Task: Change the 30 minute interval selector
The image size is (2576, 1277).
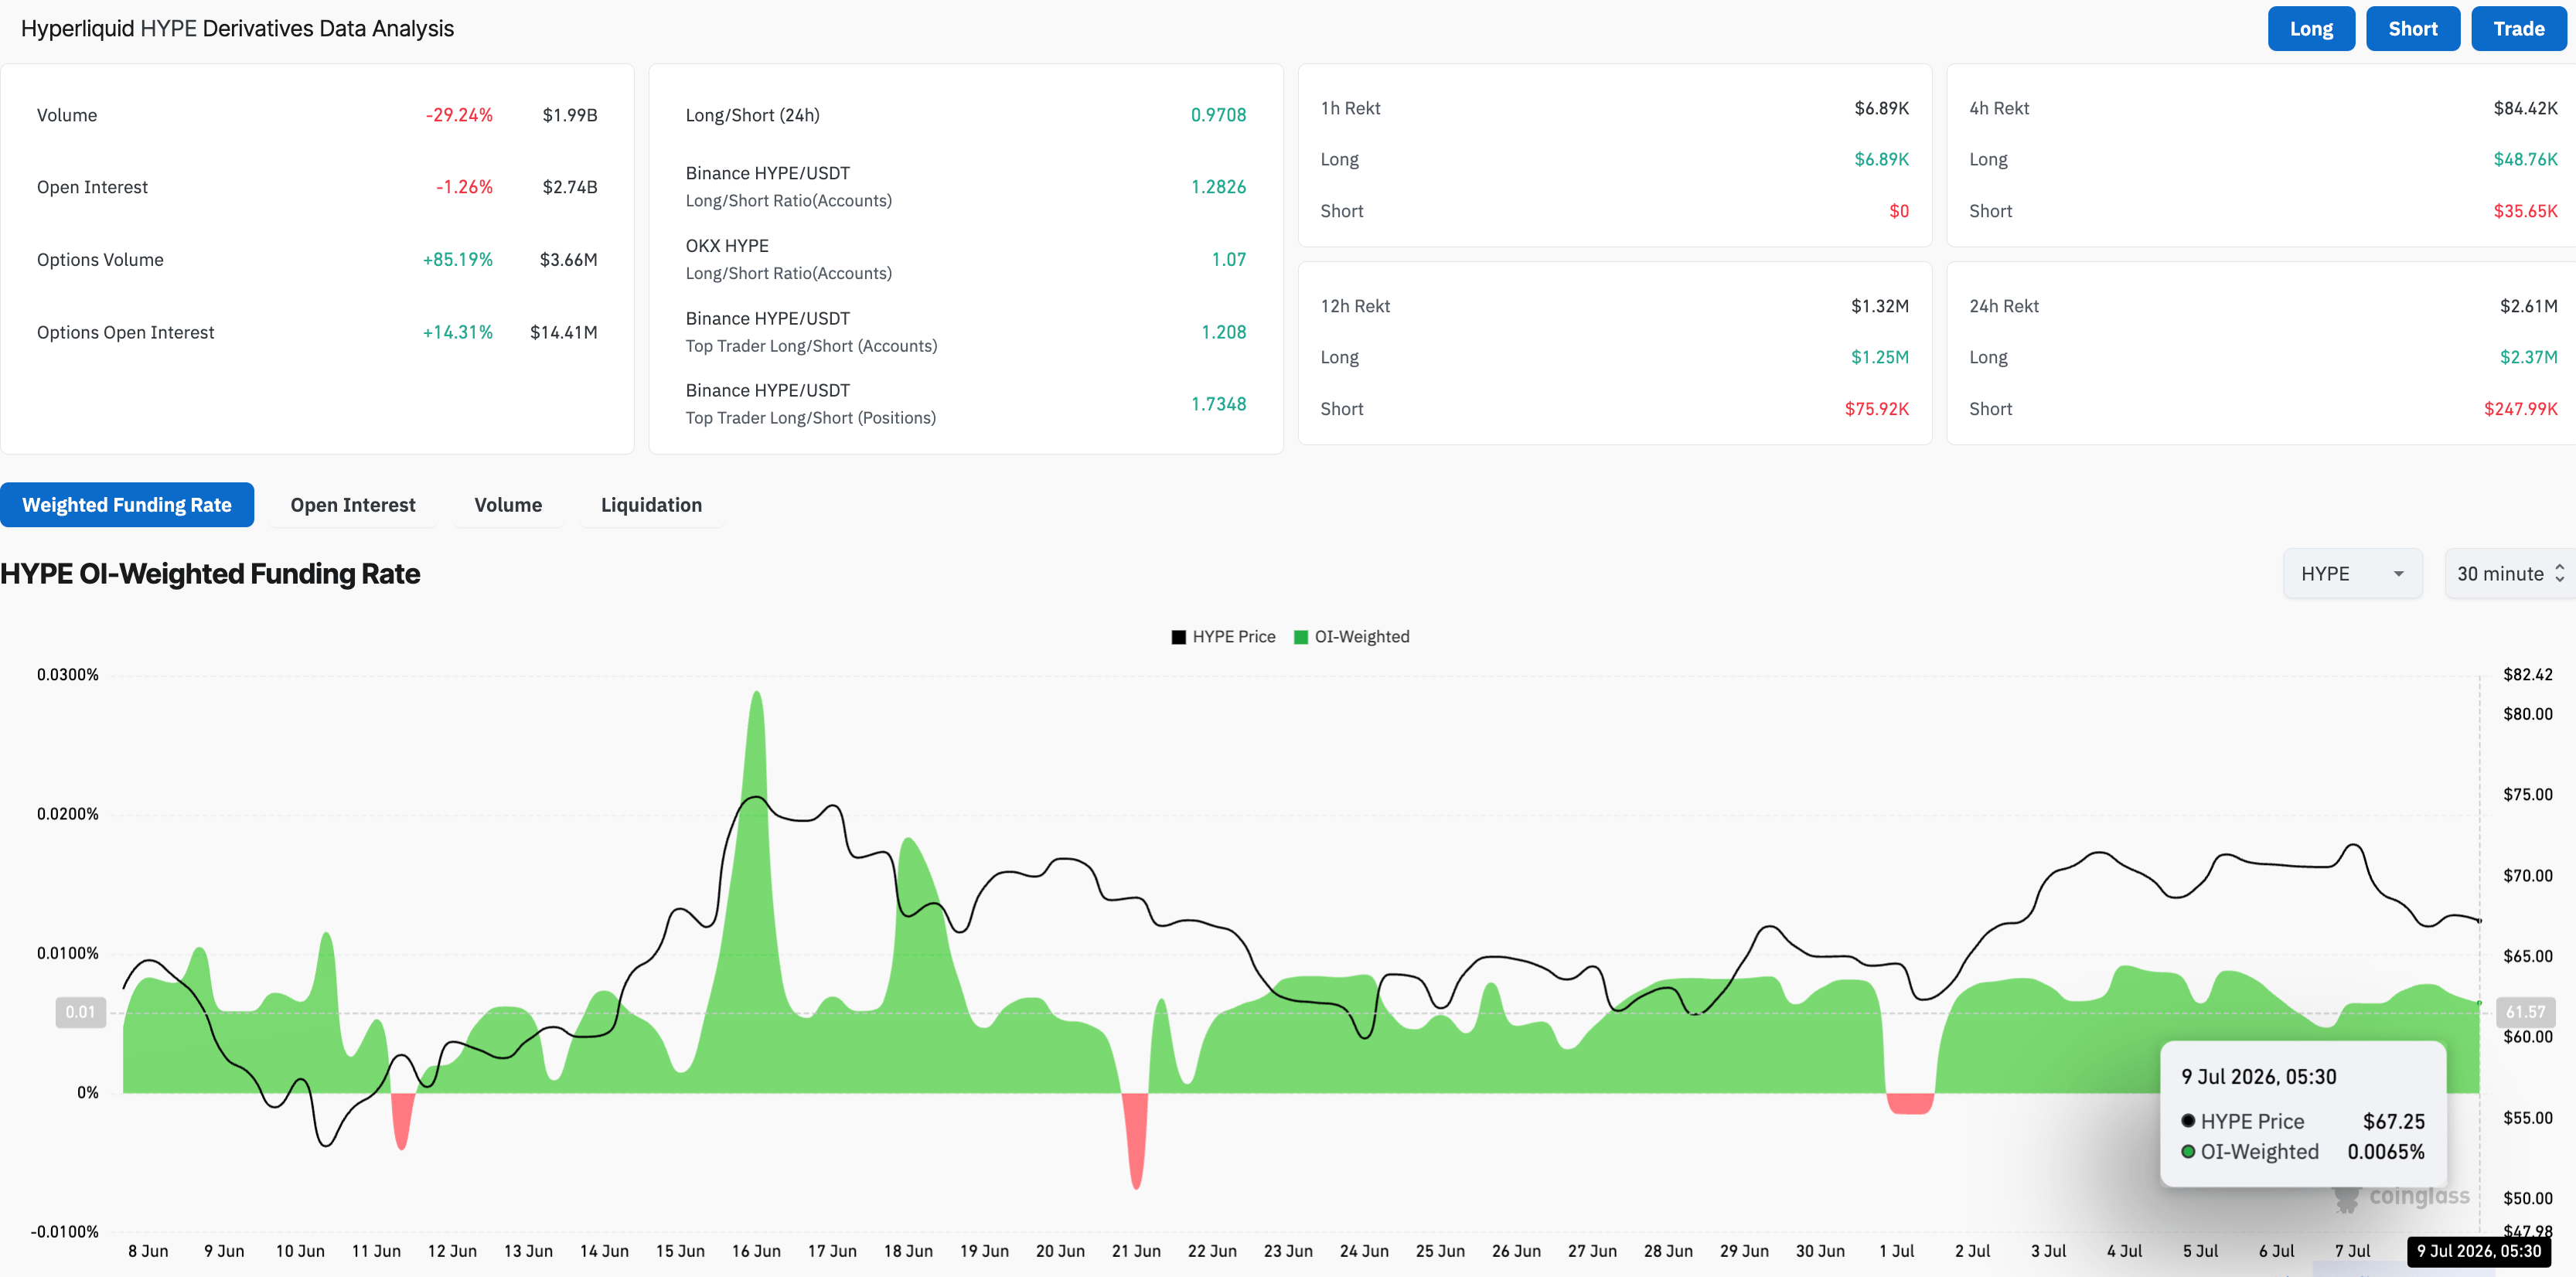Action: point(2510,574)
